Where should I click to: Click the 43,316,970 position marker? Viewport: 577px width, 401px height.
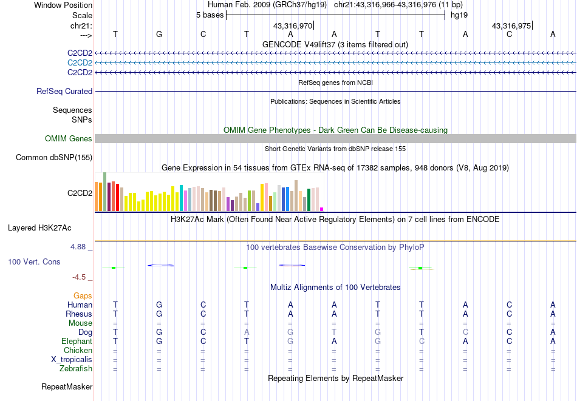click(293, 25)
